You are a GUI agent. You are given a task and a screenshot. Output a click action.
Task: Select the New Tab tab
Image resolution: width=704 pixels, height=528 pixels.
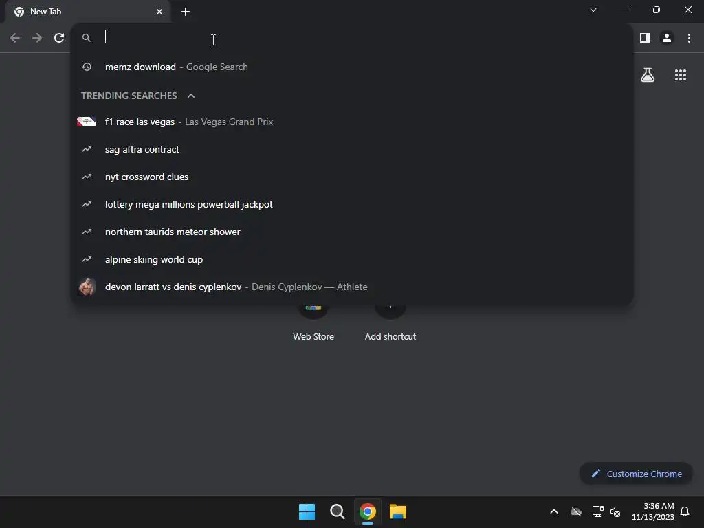[88, 12]
